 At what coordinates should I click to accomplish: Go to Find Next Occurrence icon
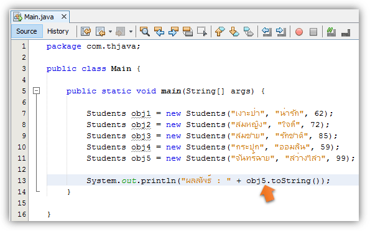(x=173, y=31)
